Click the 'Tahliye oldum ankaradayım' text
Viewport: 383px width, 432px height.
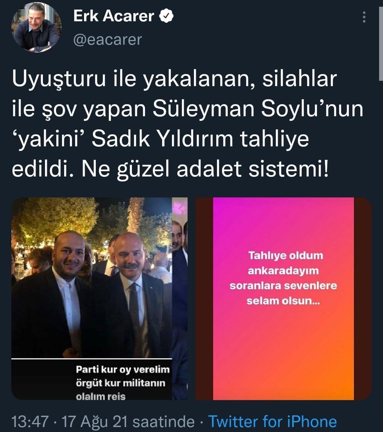click(x=283, y=263)
